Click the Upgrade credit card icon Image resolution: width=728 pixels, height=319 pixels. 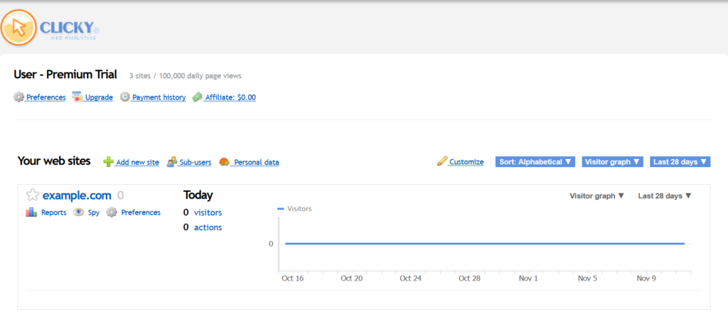(77, 97)
